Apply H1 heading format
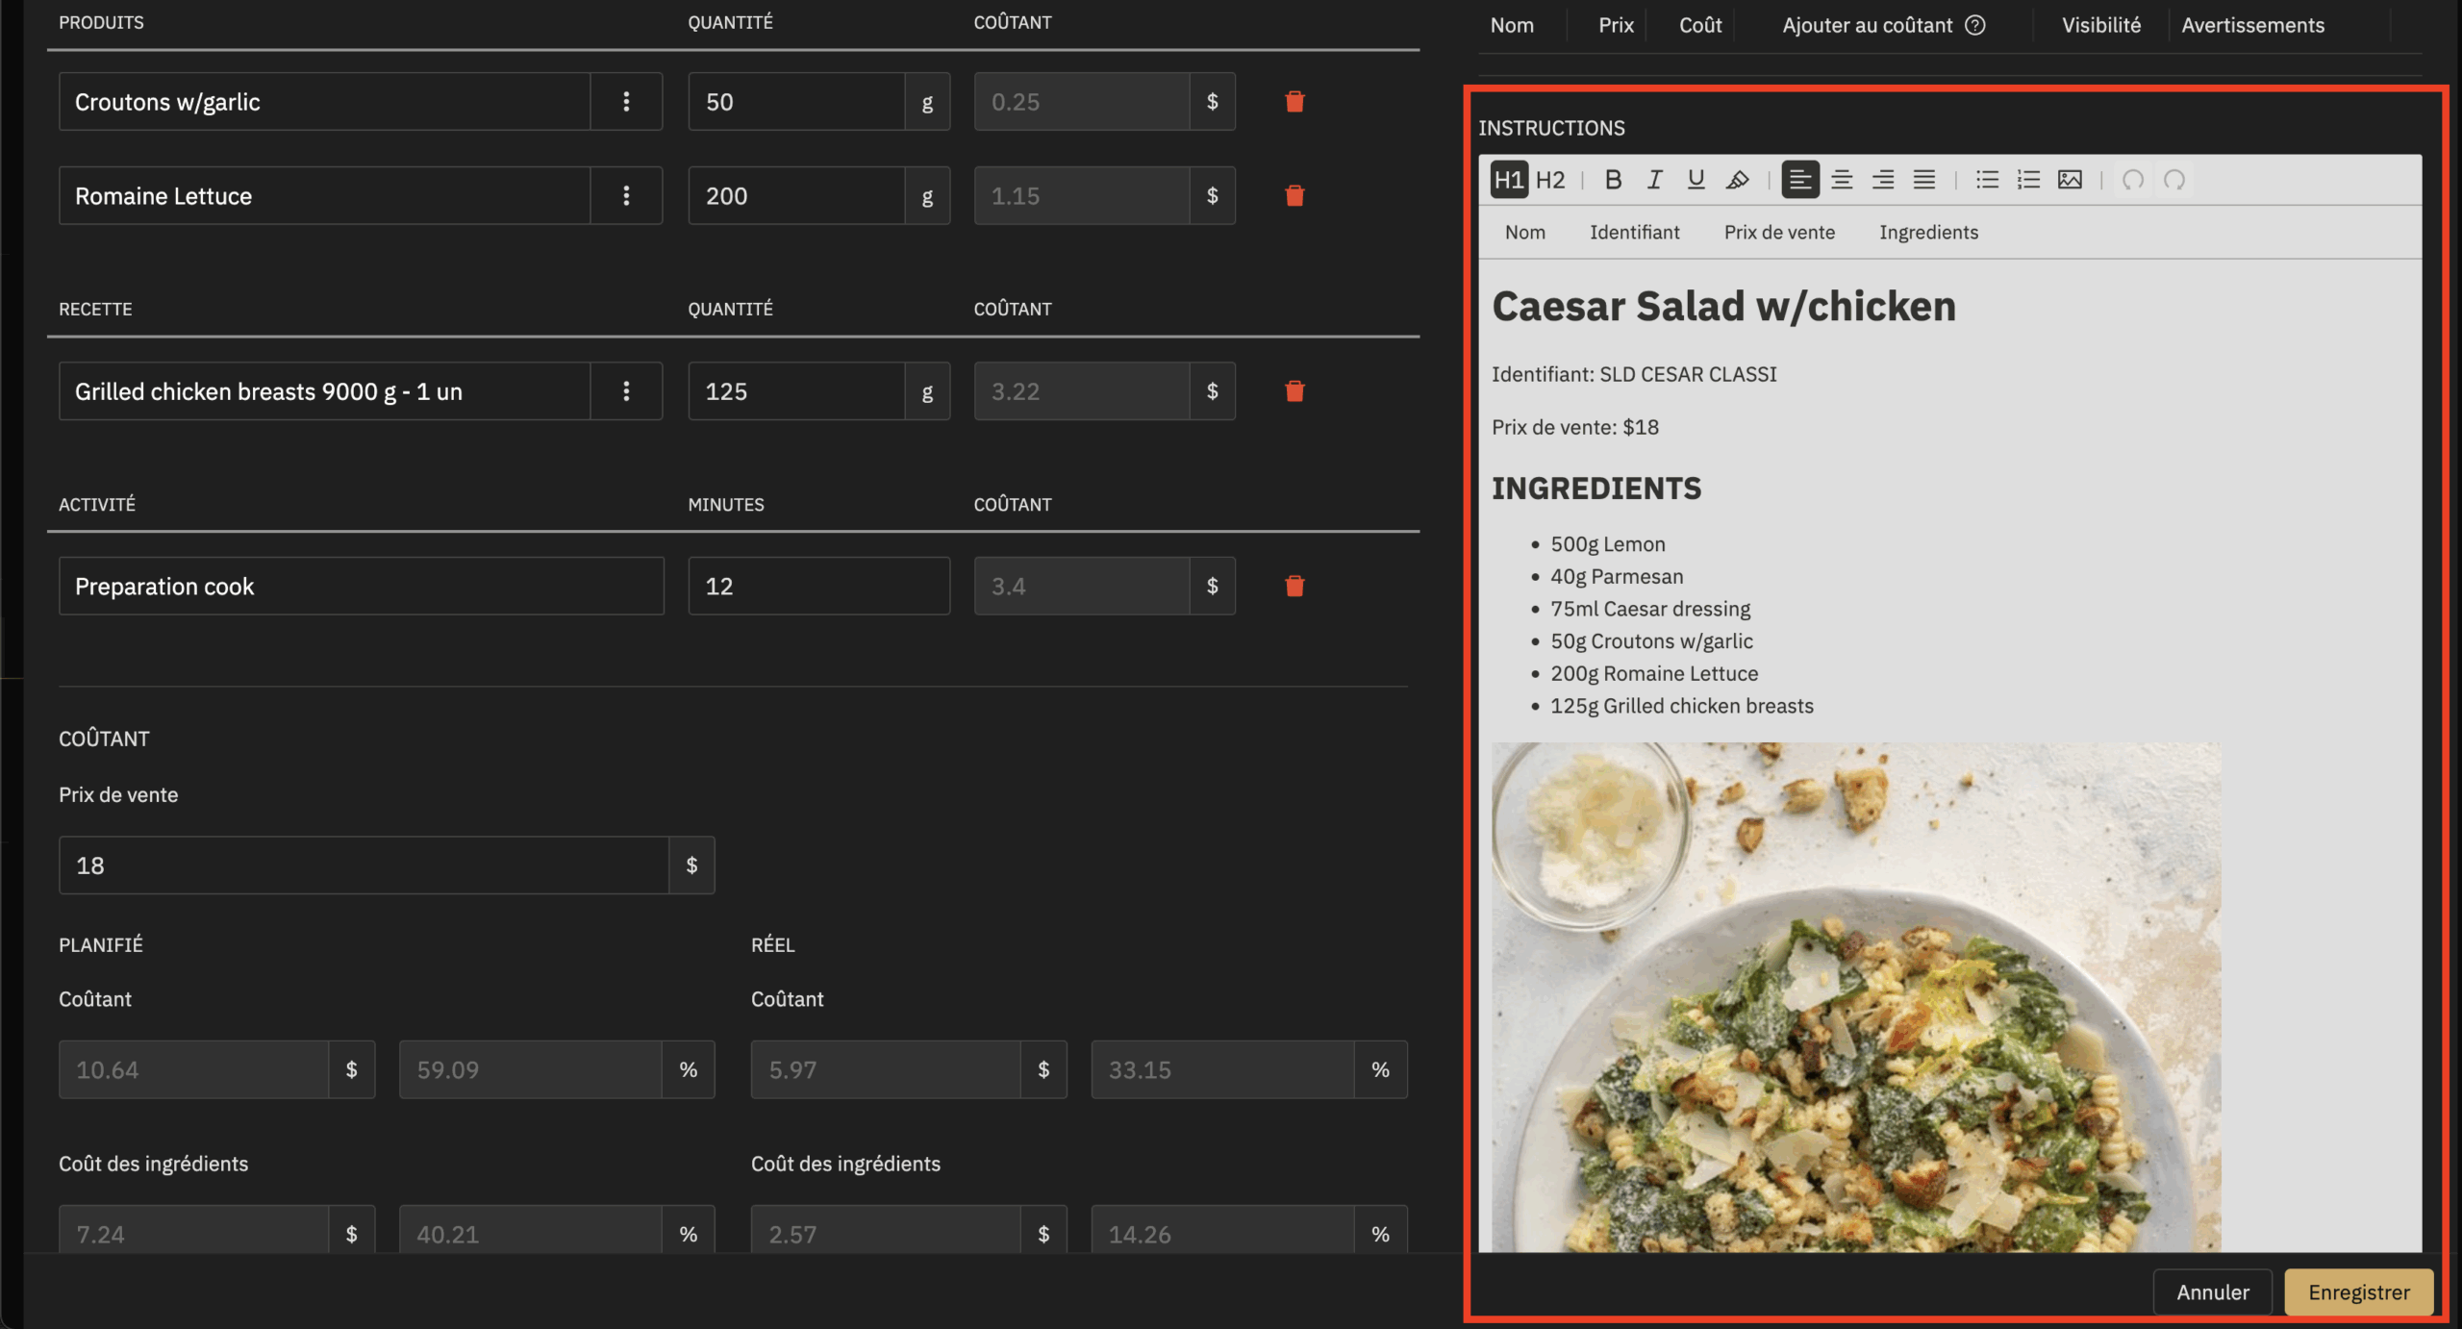Image resolution: width=2462 pixels, height=1329 pixels. pyautogui.click(x=1508, y=180)
